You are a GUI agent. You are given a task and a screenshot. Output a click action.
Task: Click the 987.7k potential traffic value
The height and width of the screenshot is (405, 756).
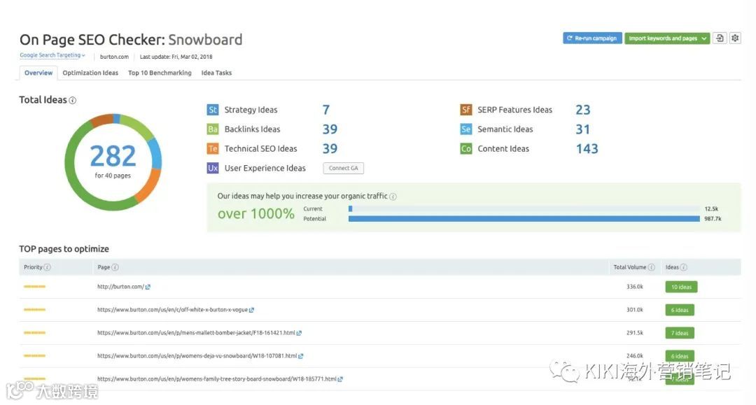[713, 219]
